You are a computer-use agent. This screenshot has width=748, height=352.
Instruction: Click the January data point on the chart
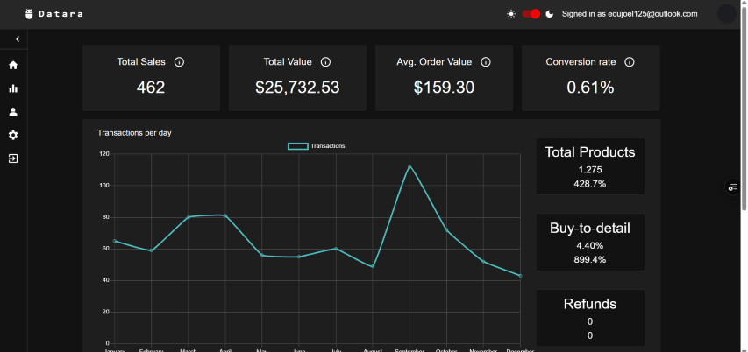pyautogui.click(x=115, y=241)
